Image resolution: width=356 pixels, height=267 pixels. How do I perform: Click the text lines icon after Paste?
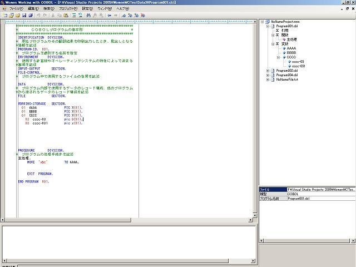[74, 16]
